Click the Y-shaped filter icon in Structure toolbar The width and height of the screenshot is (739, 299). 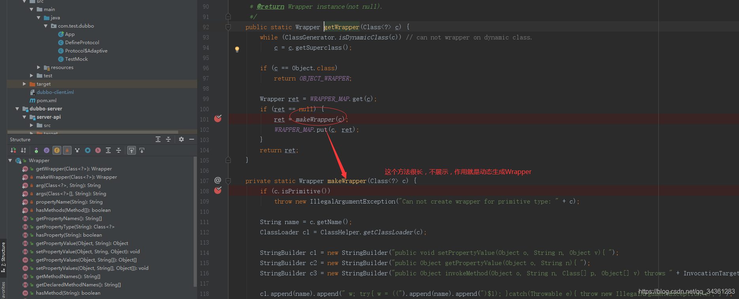tap(77, 150)
